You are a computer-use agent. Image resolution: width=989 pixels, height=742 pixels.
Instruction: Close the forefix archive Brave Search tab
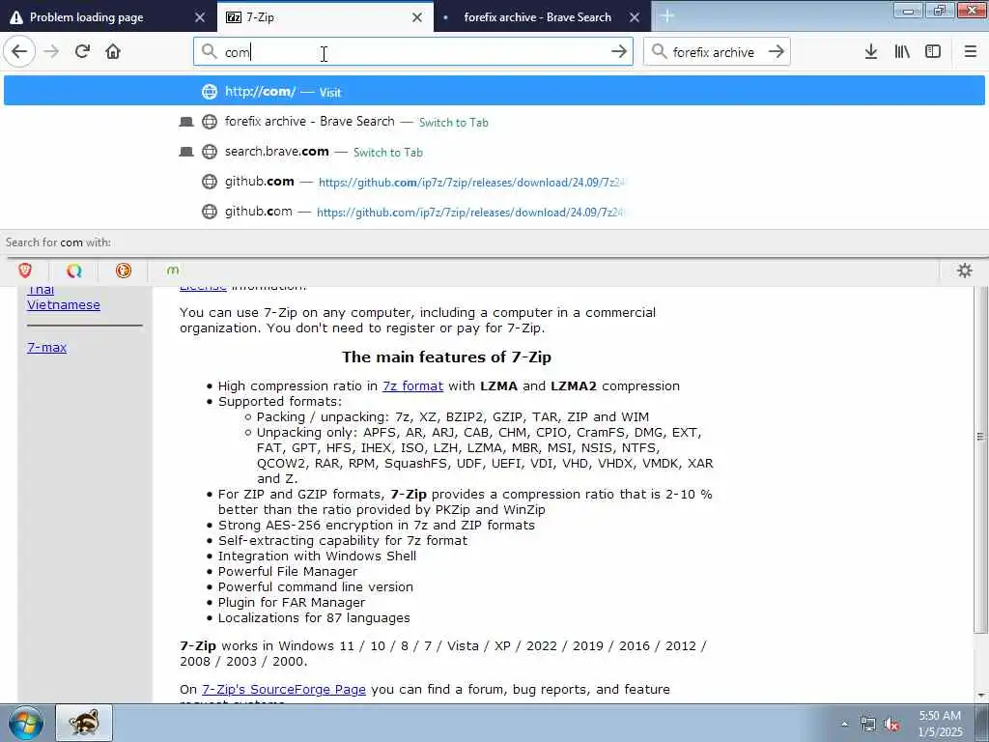click(x=635, y=17)
